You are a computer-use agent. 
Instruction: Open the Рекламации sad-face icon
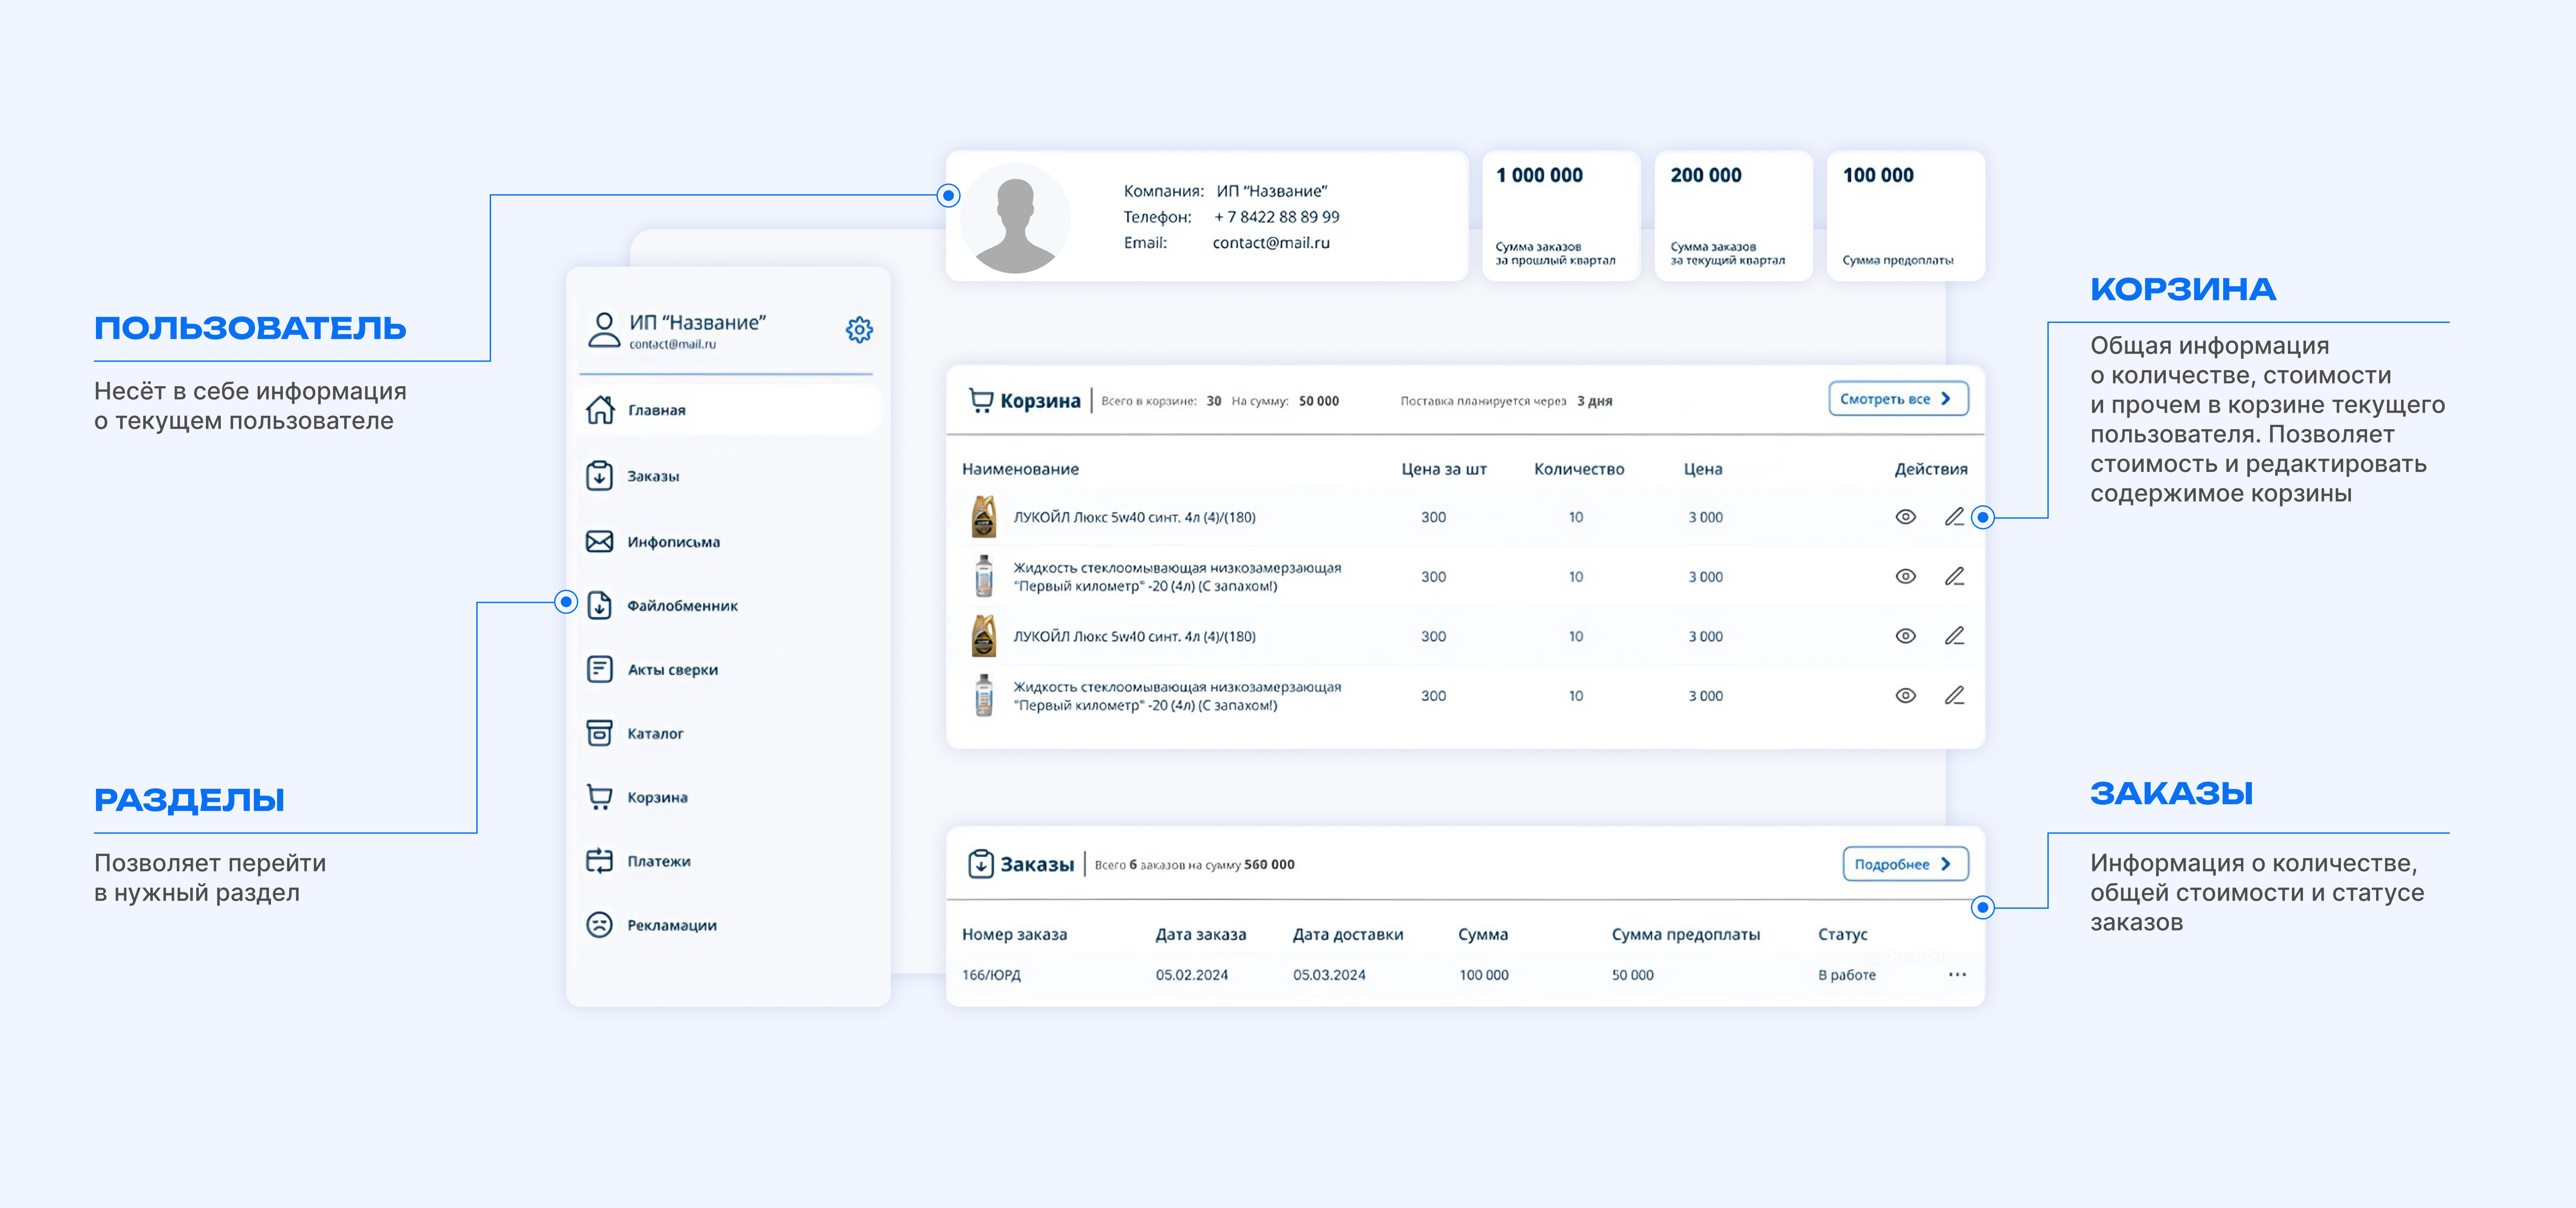[x=599, y=925]
